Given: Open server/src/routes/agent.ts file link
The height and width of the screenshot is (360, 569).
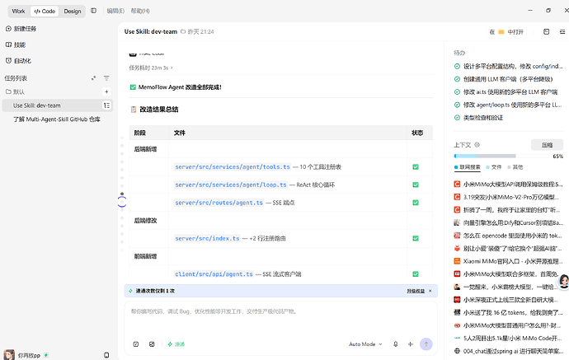Looking at the screenshot, I should tap(219, 203).
